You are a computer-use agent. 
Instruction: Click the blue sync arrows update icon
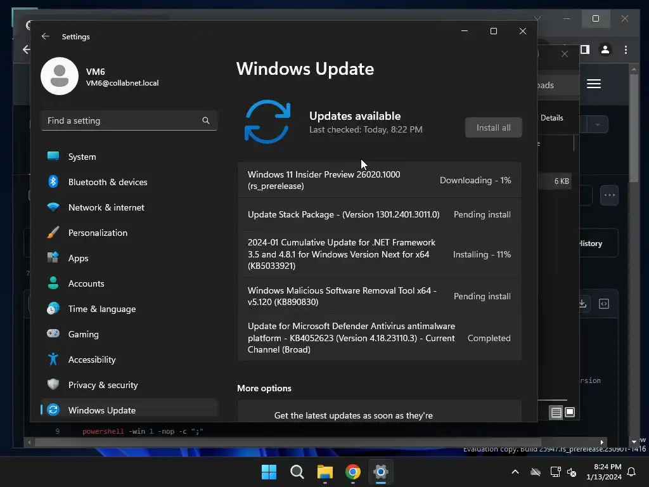pos(267,121)
